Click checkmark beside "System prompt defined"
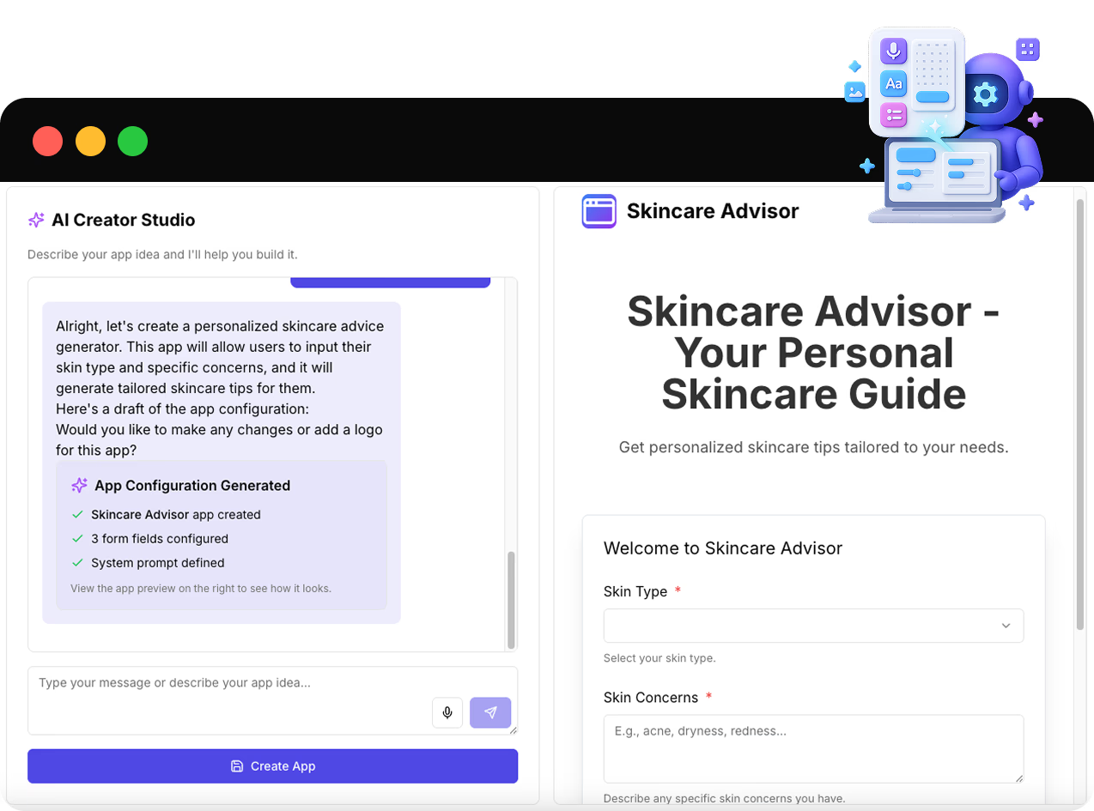The width and height of the screenshot is (1094, 811). tap(77, 563)
